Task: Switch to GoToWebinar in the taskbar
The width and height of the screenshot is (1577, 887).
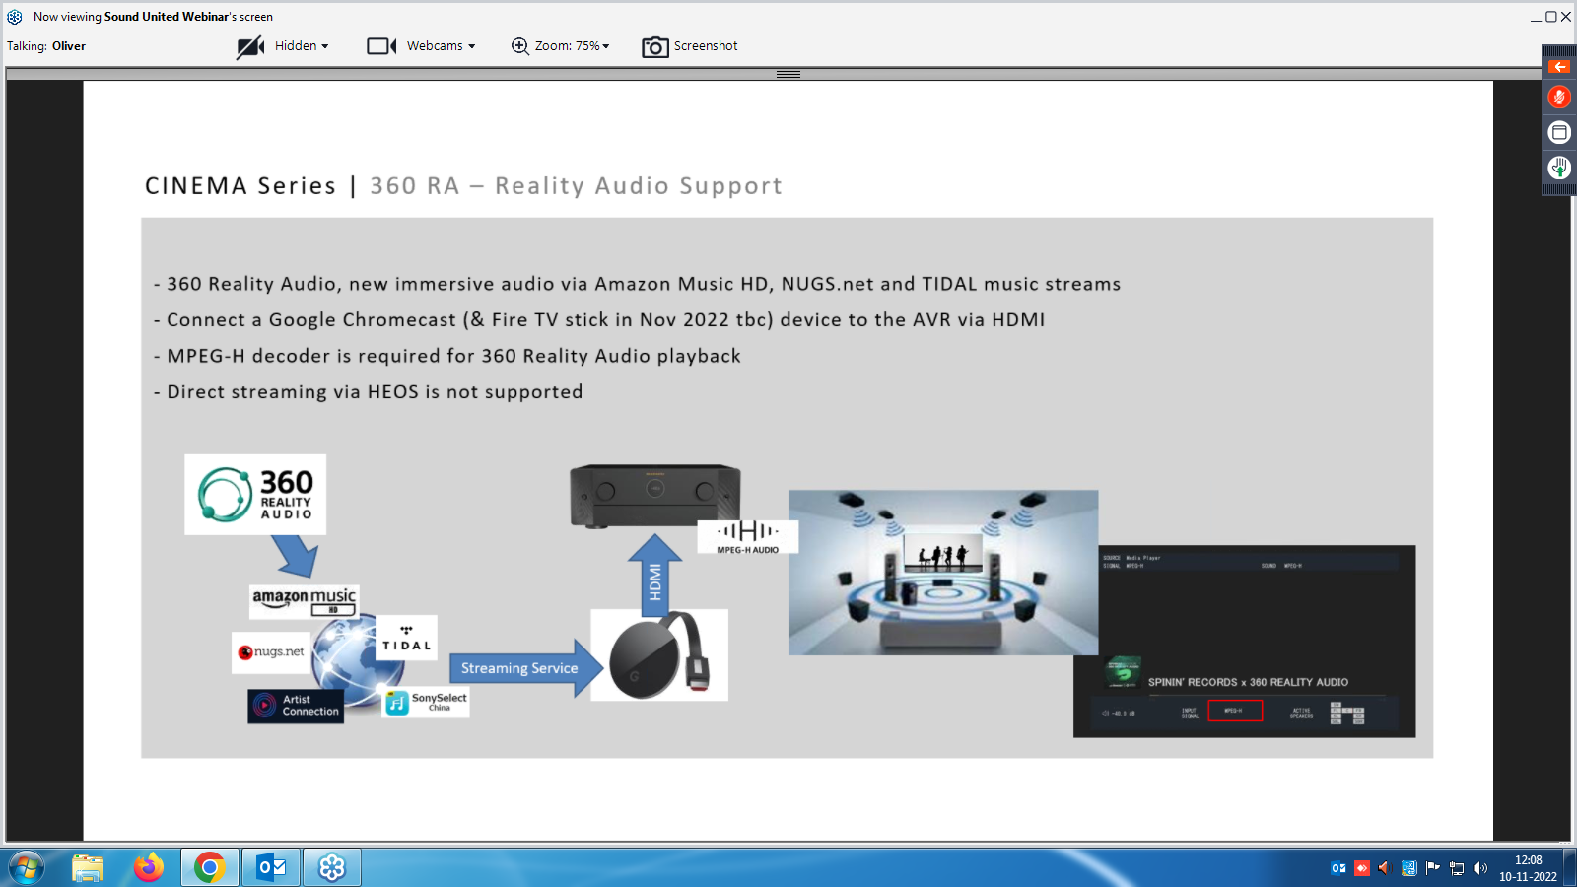Action: pyautogui.click(x=332, y=868)
